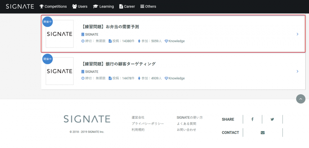Share on Facebook via footer icon

(252, 119)
